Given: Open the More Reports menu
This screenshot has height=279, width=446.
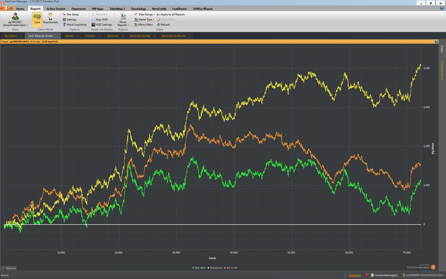Looking at the screenshot, I should pyautogui.click(x=123, y=20).
